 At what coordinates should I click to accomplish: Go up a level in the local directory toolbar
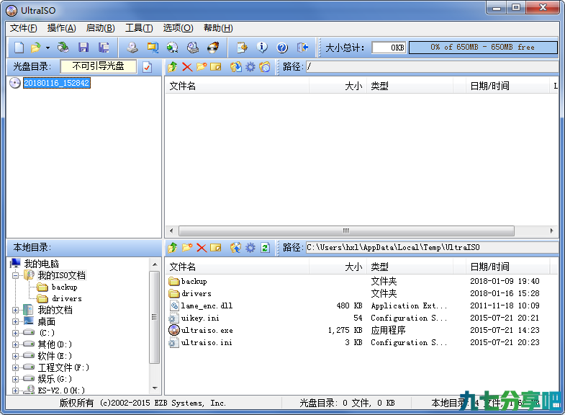click(172, 248)
